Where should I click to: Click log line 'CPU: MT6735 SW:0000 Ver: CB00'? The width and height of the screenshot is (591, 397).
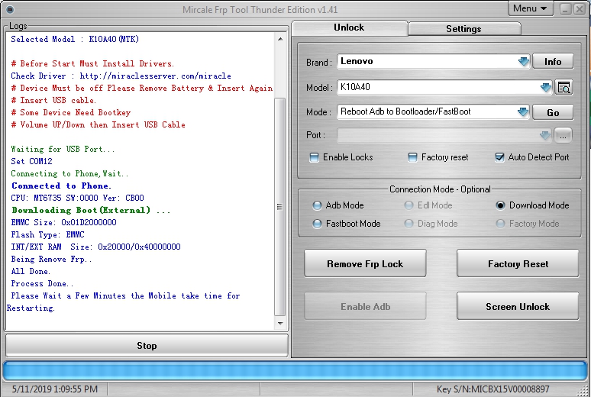(x=77, y=198)
